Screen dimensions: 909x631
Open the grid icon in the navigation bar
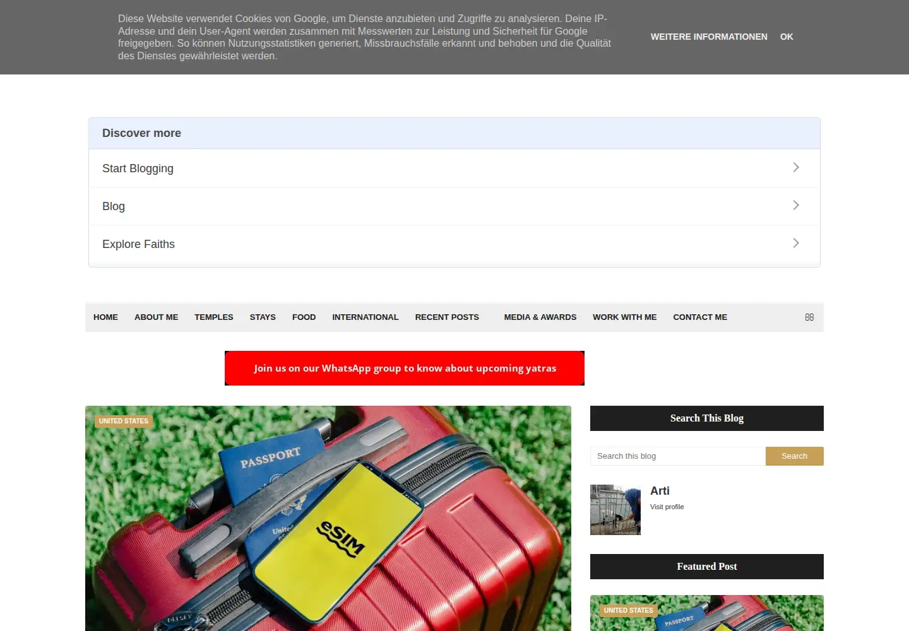(809, 317)
